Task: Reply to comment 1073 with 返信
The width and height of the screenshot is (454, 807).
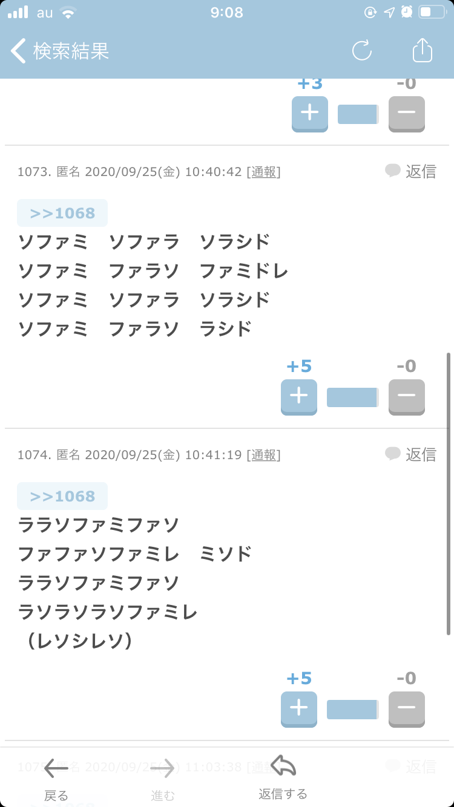Action: tap(411, 171)
